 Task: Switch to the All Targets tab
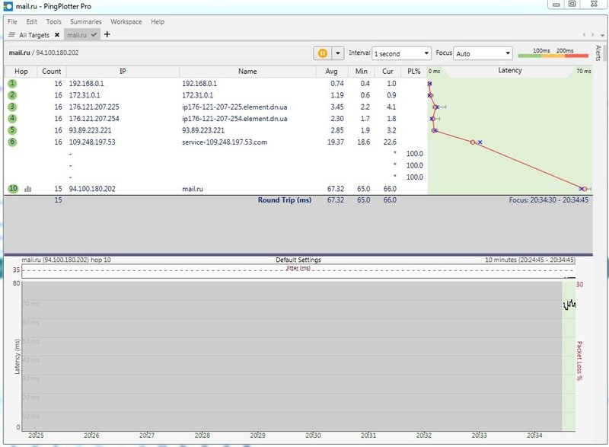[x=34, y=35]
